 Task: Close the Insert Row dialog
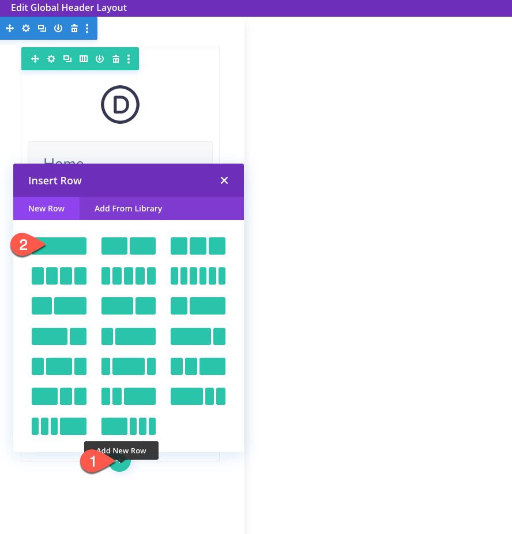point(224,180)
